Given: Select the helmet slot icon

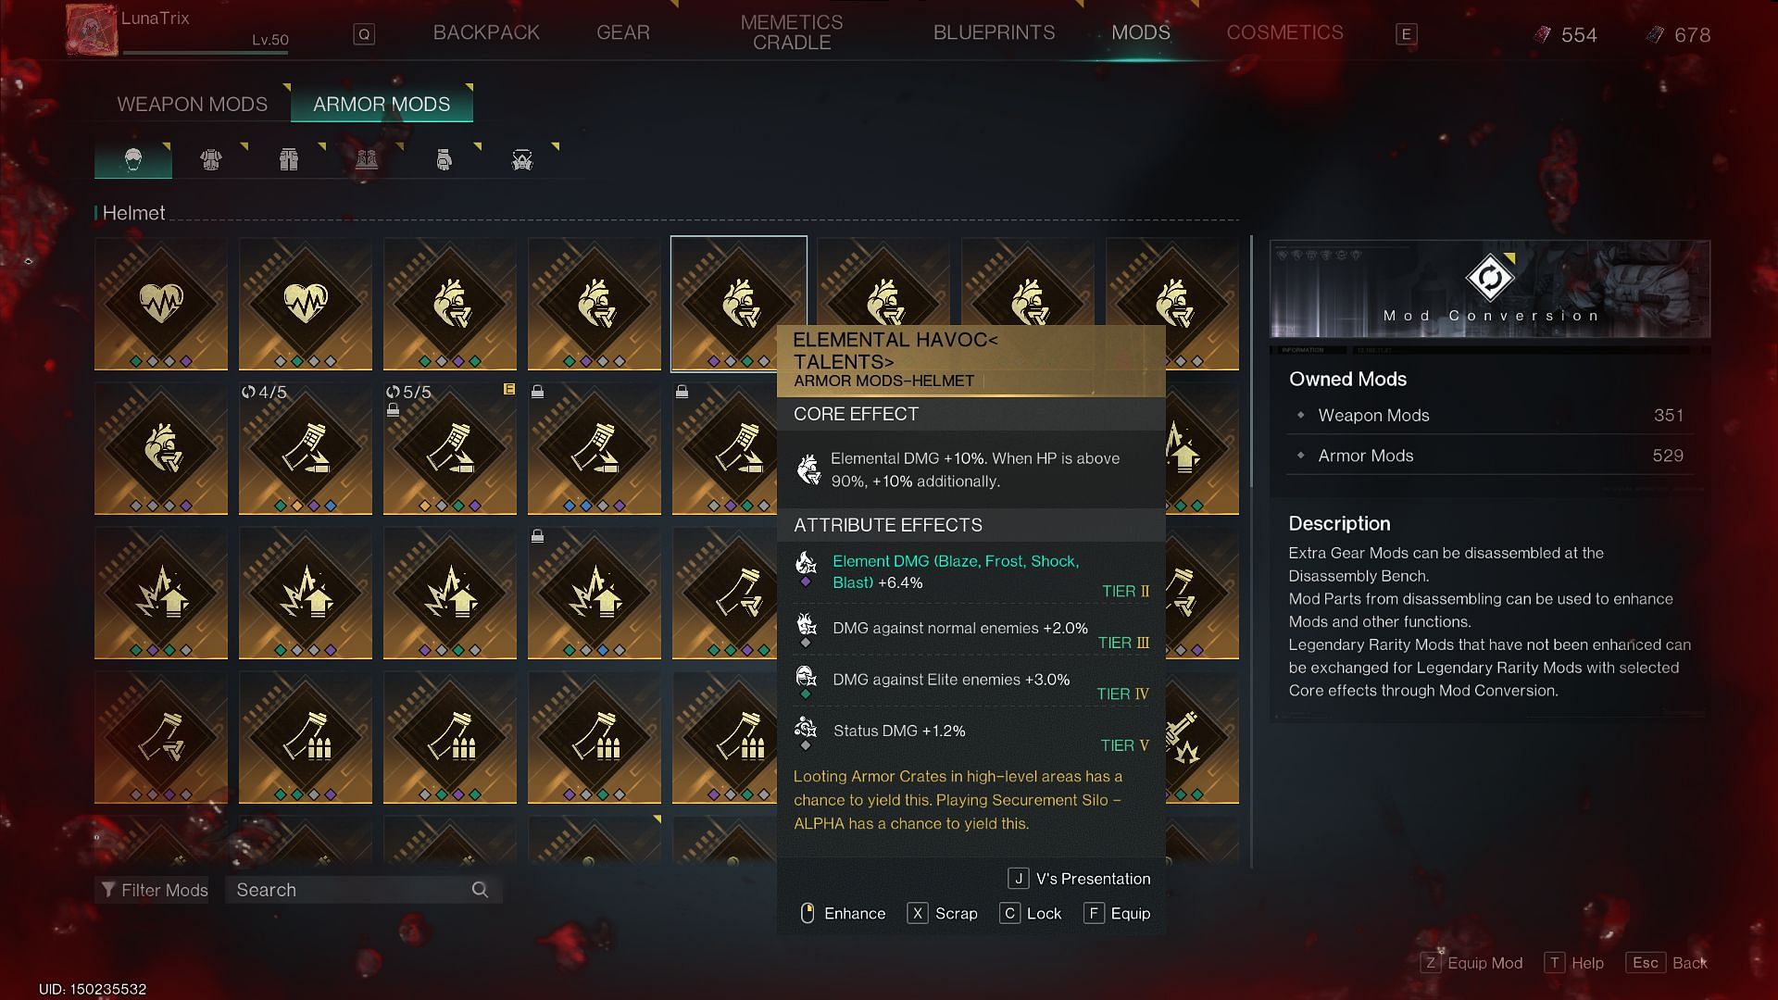Looking at the screenshot, I should [131, 158].
